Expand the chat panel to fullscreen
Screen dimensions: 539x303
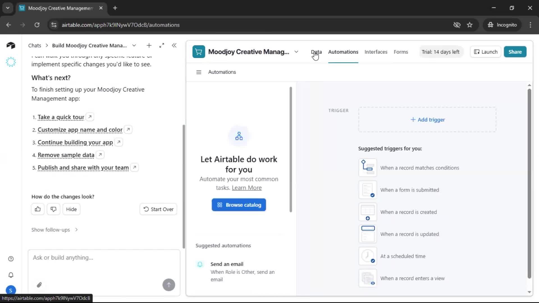click(x=162, y=45)
